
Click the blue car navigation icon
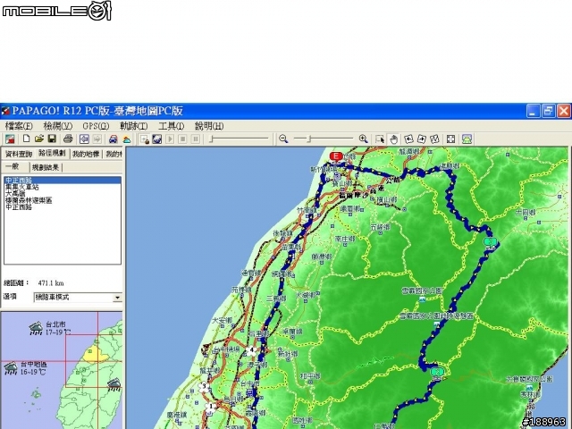[114, 139]
